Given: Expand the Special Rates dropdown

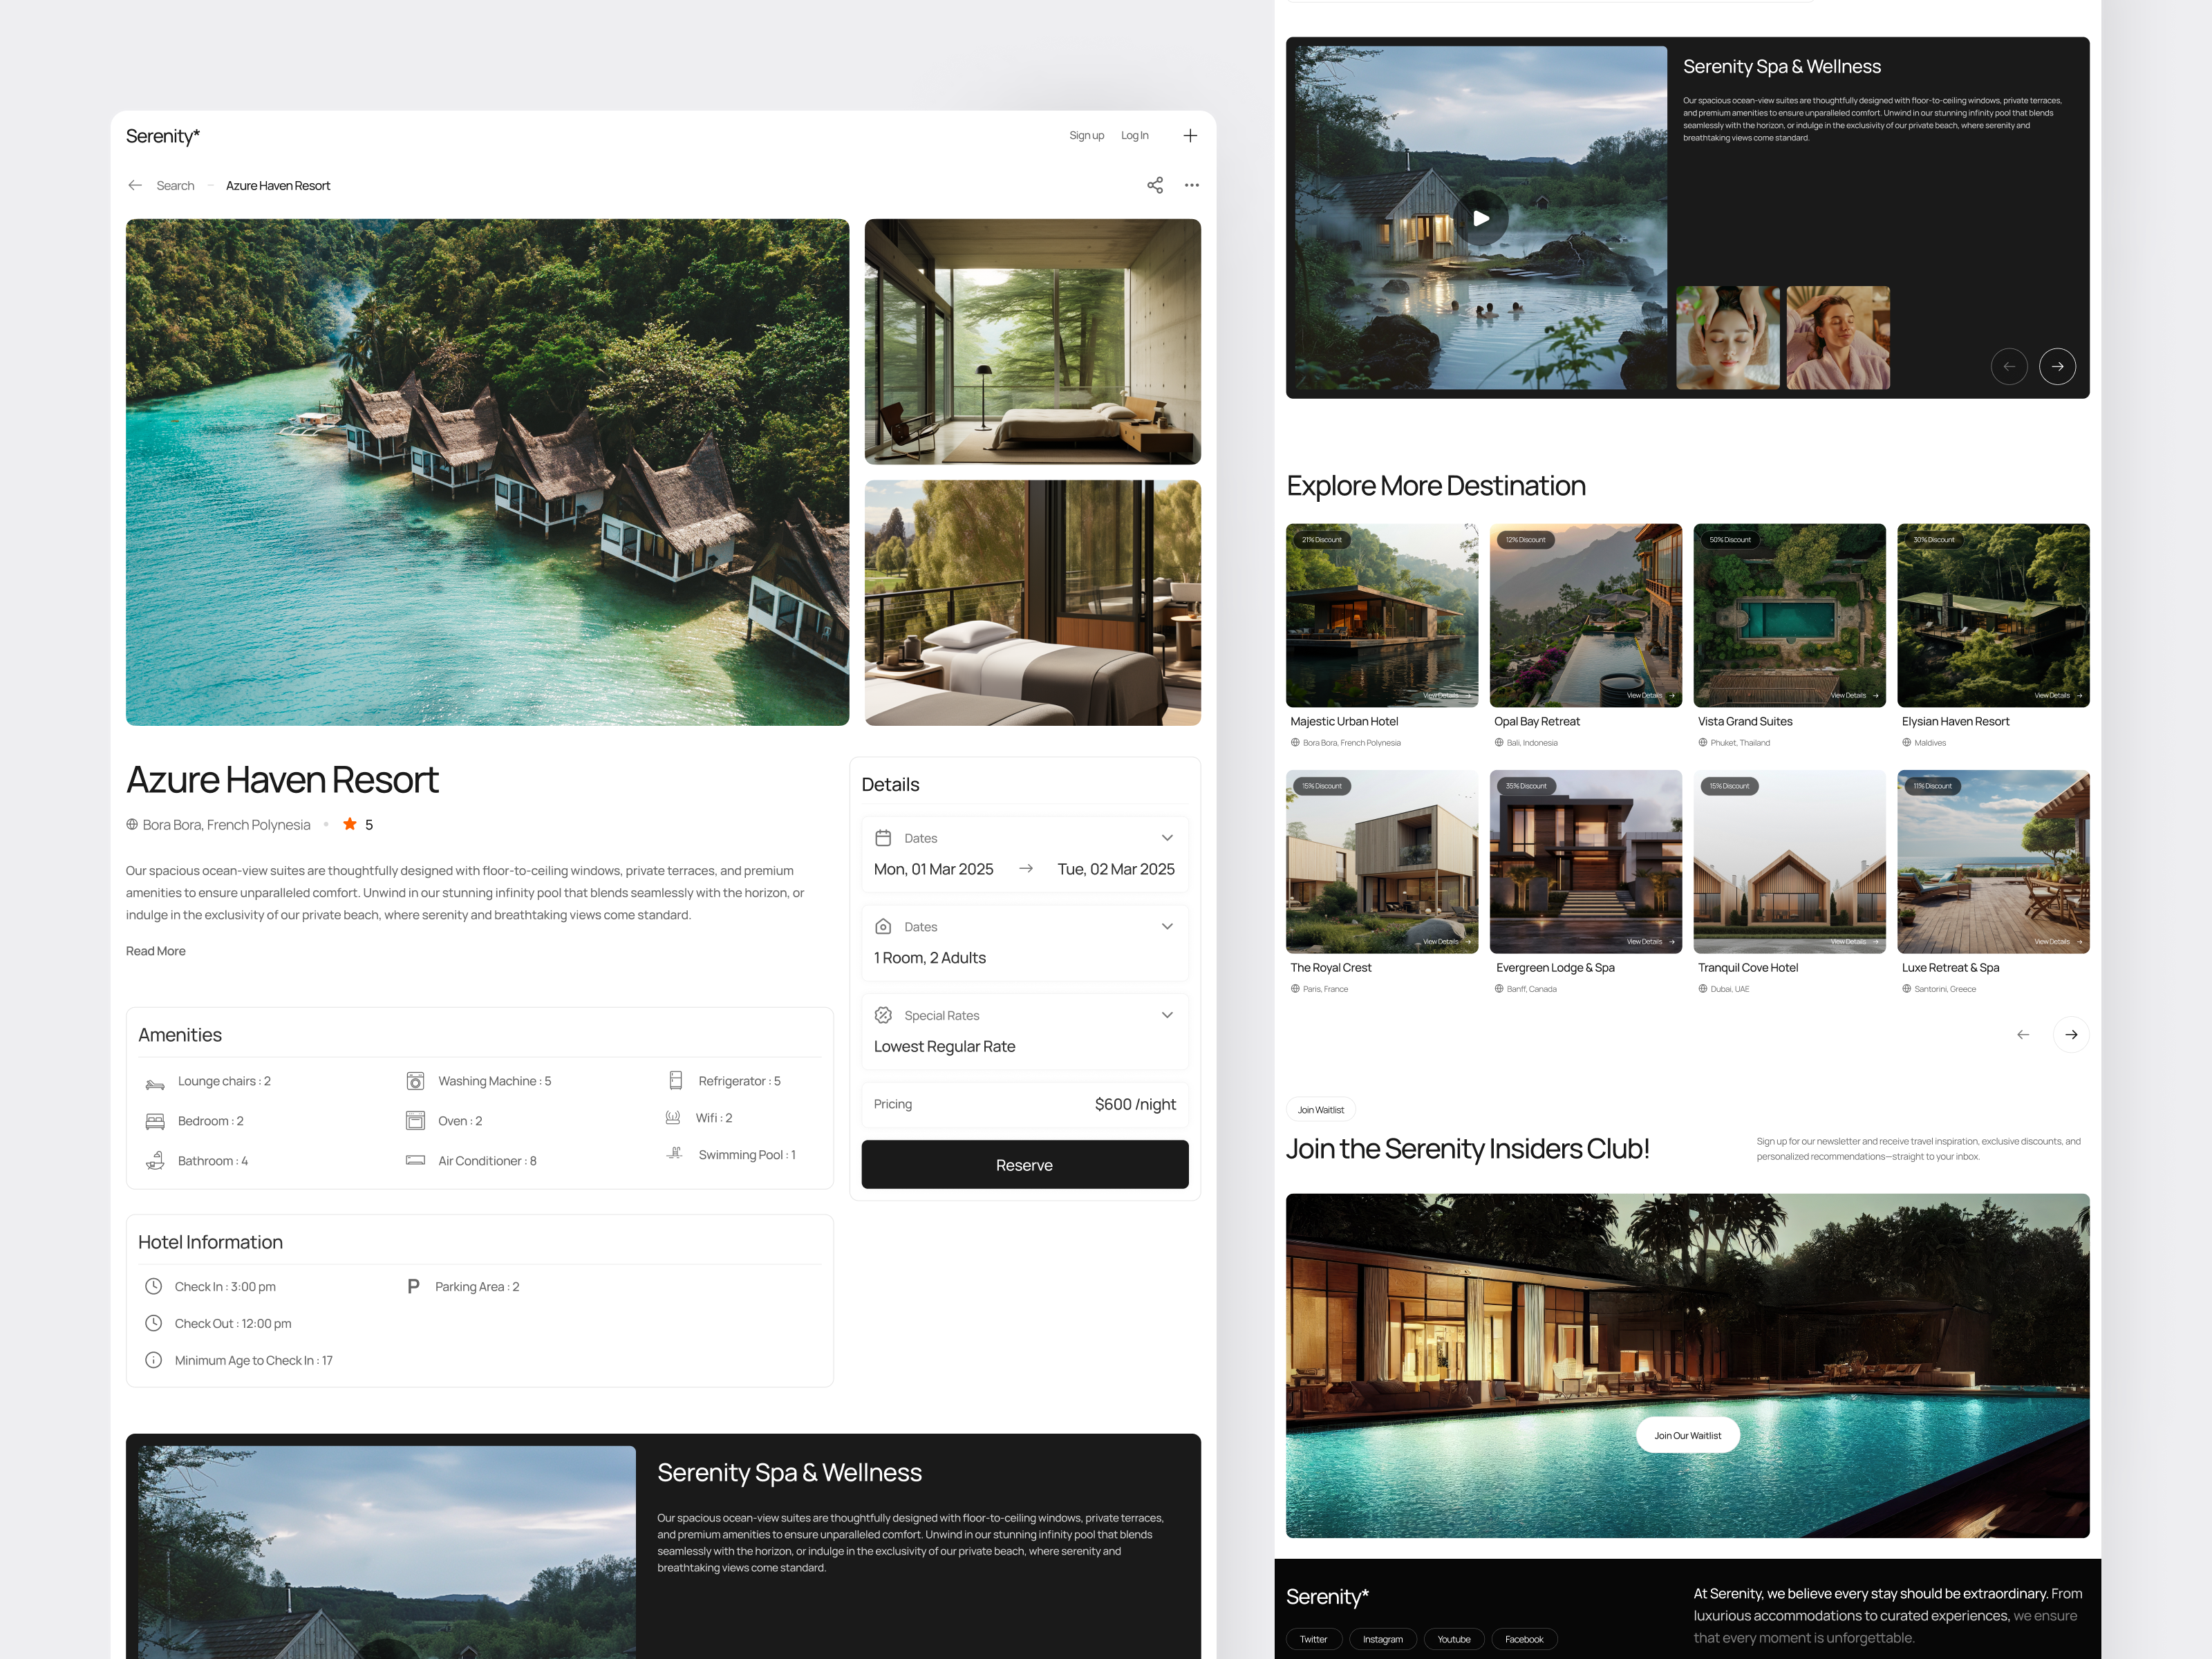Looking at the screenshot, I should point(1166,1014).
